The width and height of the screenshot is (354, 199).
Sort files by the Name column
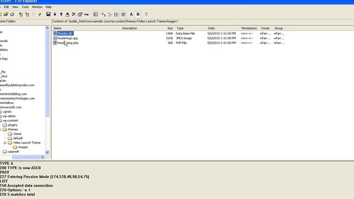(86, 28)
